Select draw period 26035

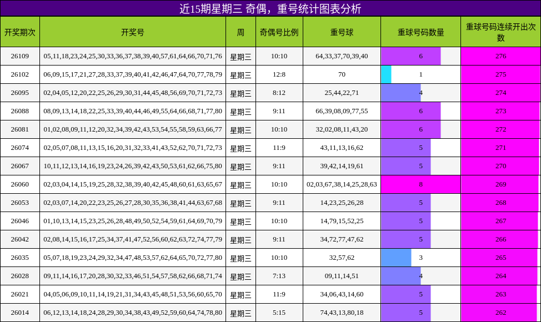(x=20, y=257)
